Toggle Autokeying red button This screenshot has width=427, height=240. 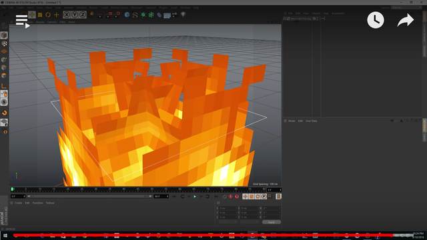tap(231, 197)
